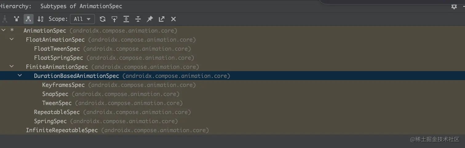Image resolution: width=465 pixels, height=148 pixels.
Task: Switch to the supertypes hierarchy view
Action: pyautogui.click(x=17, y=19)
